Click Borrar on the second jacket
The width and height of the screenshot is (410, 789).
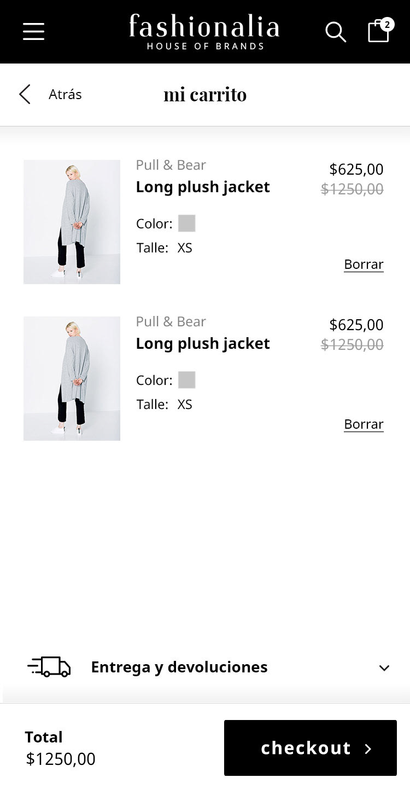point(364,424)
